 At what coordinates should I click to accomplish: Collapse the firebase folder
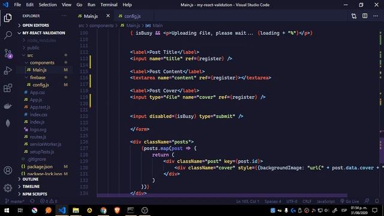tap(37, 77)
